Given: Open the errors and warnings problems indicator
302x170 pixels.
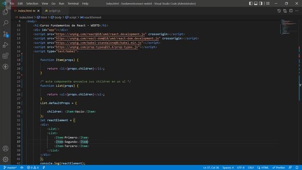Looking at the screenshot, I should pos(33,168).
